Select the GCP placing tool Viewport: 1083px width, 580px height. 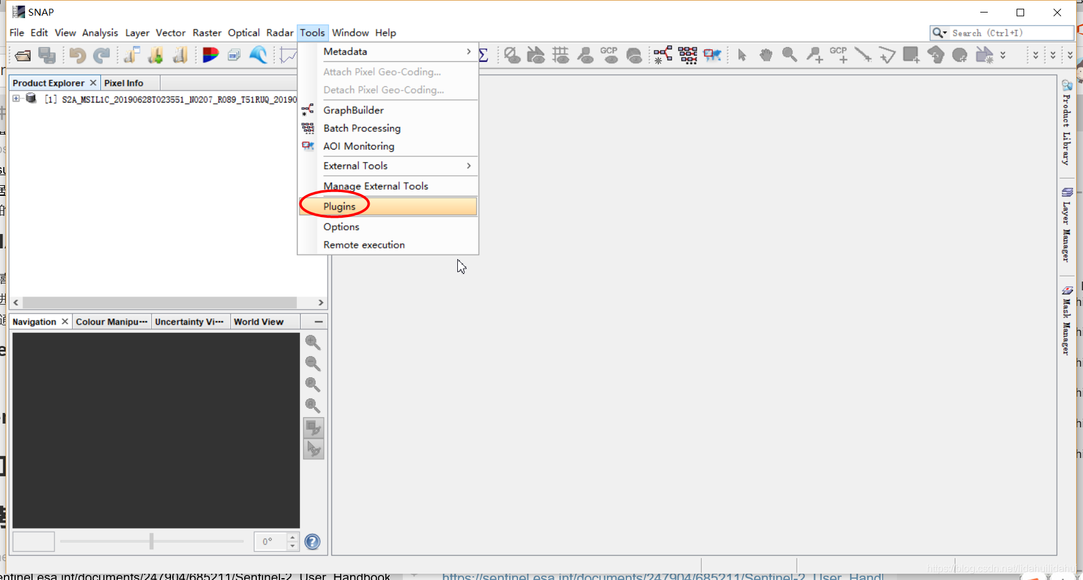click(839, 55)
